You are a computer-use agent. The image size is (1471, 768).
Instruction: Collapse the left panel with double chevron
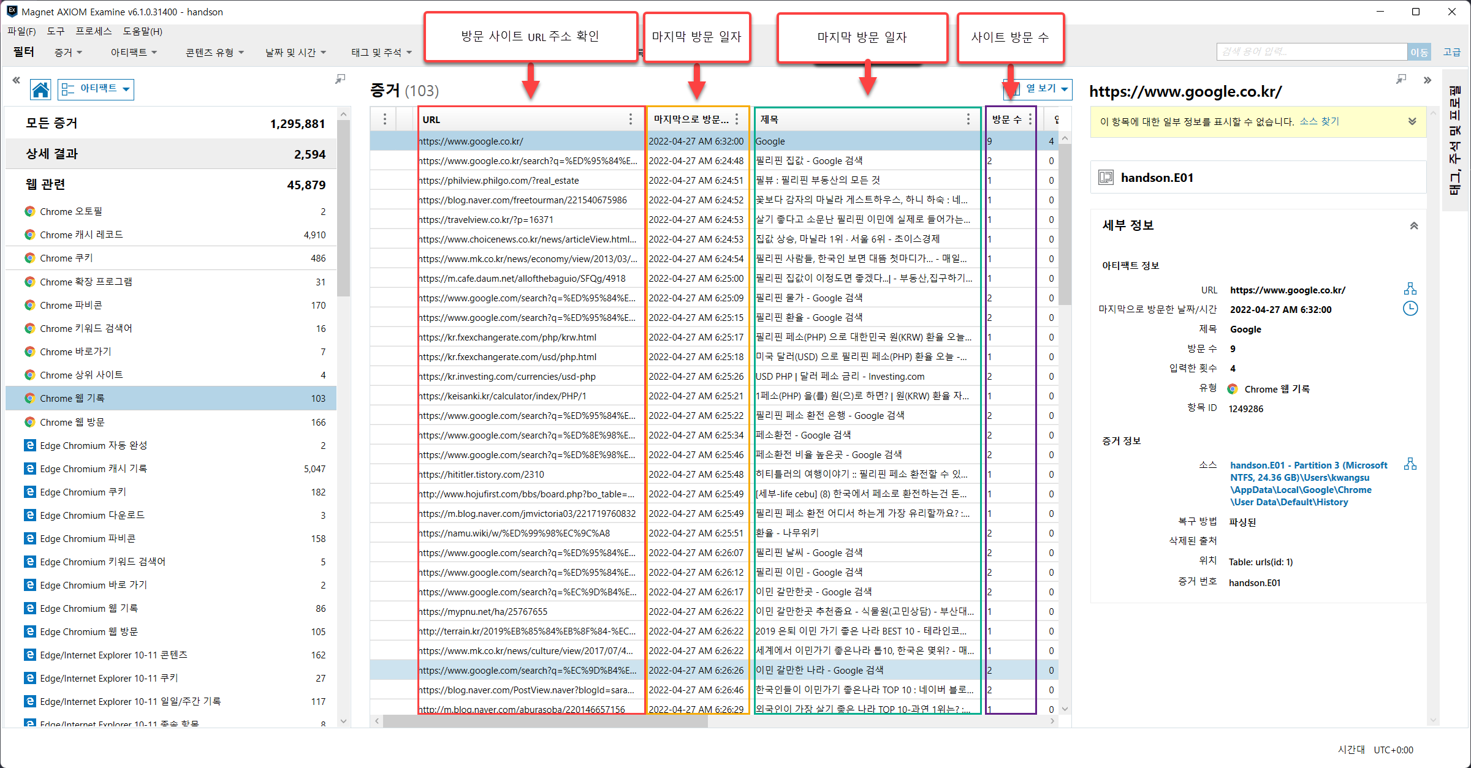[x=16, y=80]
